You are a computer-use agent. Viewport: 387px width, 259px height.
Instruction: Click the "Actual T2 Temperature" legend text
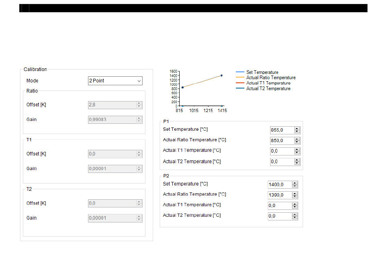coord(268,88)
